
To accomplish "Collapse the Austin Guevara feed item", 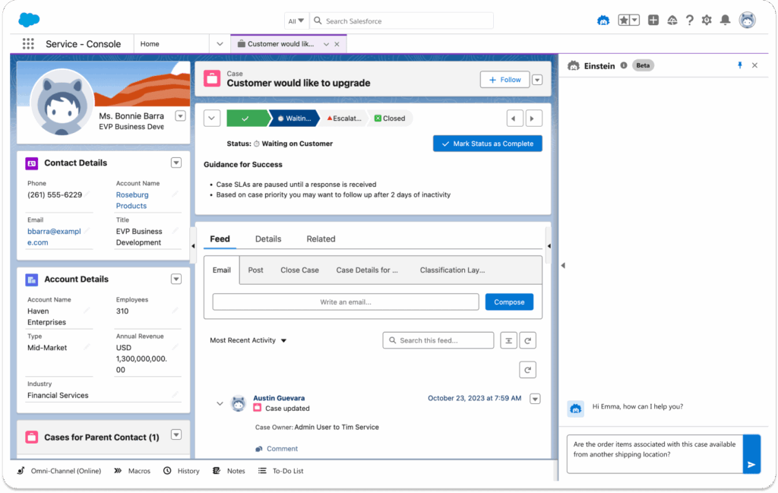I will 220,403.
